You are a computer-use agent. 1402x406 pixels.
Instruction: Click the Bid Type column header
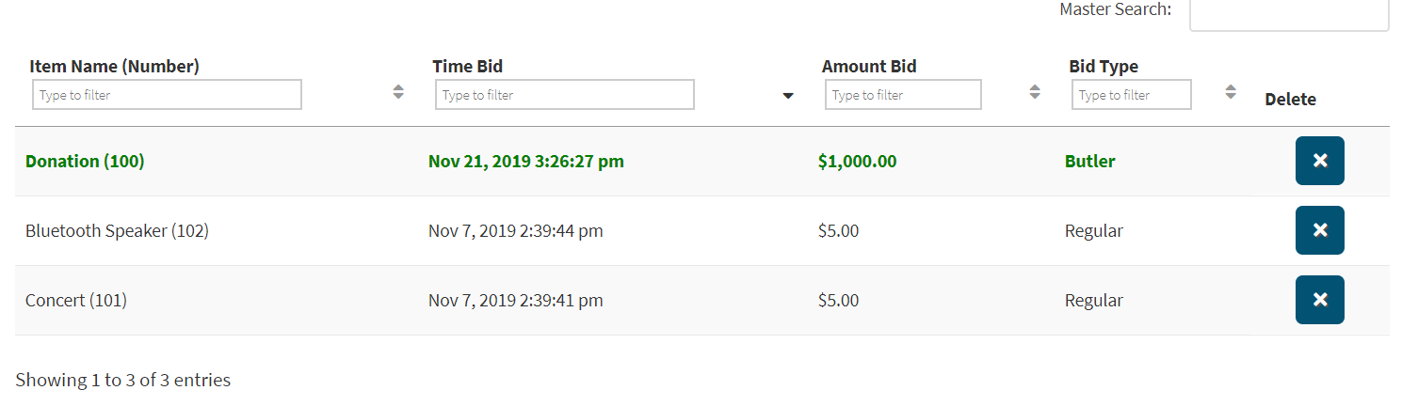[x=1103, y=66]
